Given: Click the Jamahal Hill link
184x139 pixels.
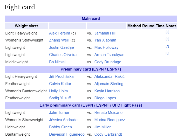Looking at the screenshot, I should pyautogui.click(x=105, y=33).
